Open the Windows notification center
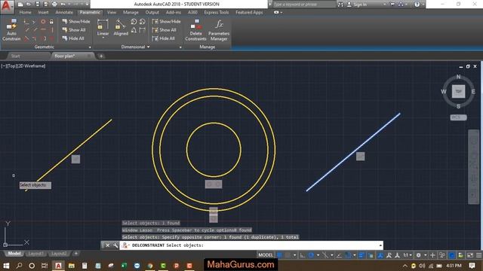This screenshot has height=271, width=483. [x=472, y=266]
